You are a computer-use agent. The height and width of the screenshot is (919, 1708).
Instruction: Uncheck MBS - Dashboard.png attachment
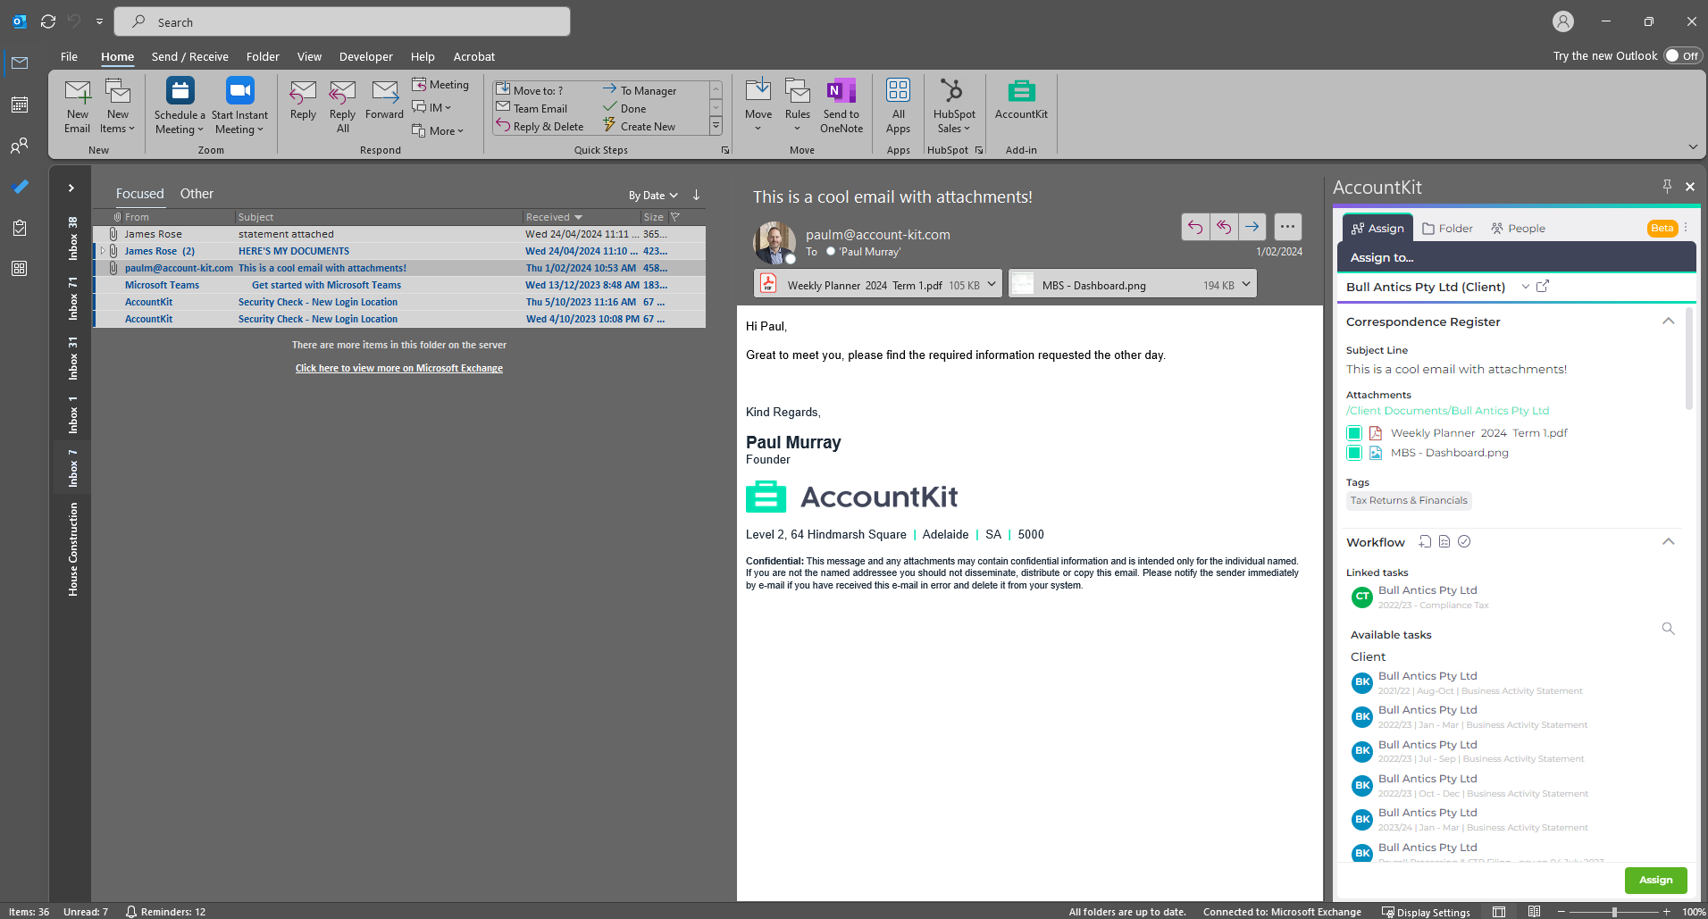click(x=1354, y=453)
